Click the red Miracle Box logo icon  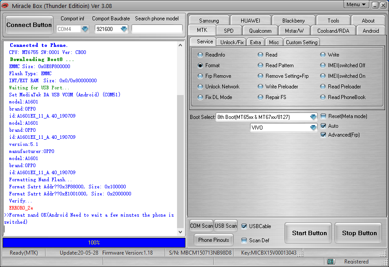coord(5,5)
